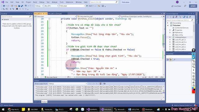This screenshot has height=112, width=199.
Task: Click the Save icon in the toolbar
Action: pyautogui.click(x=19, y=6)
